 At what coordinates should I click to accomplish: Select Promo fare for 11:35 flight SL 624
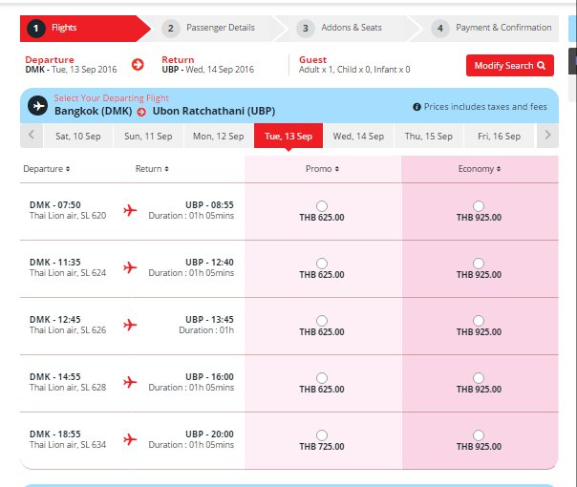pos(322,264)
